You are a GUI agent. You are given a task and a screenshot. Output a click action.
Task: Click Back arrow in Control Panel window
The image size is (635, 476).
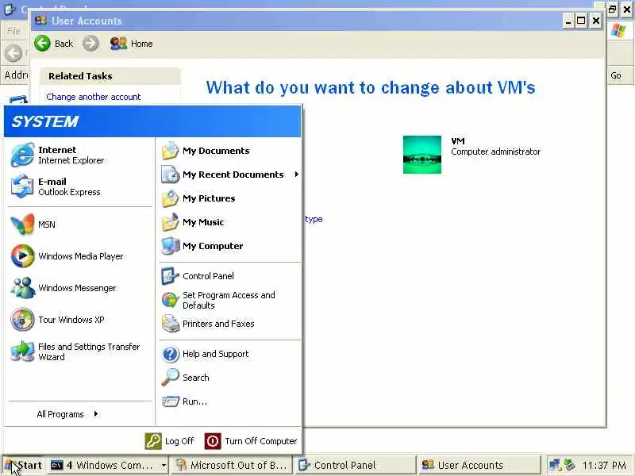(x=13, y=53)
